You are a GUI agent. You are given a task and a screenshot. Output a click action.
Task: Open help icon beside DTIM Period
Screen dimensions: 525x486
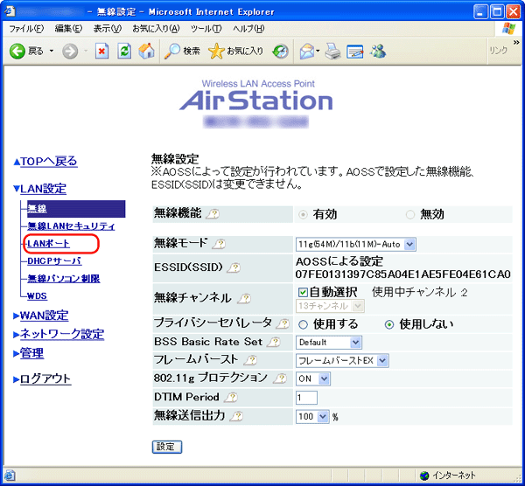tap(231, 397)
